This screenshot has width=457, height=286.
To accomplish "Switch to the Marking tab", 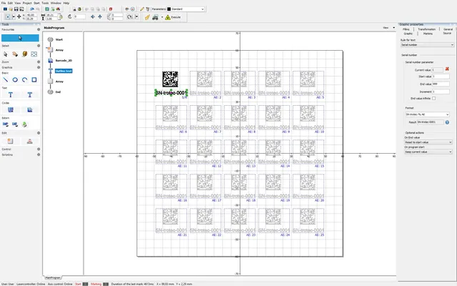I will tap(427, 33).
